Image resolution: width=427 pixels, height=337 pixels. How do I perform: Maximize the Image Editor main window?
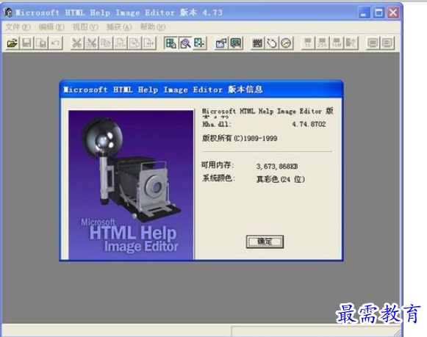378,12
